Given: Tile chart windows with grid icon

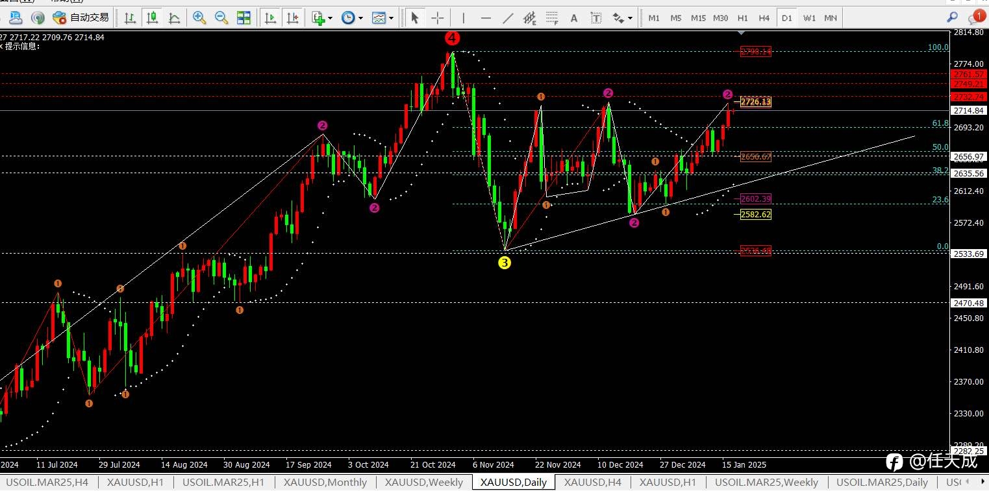Looking at the screenshot, I should 244,18.
